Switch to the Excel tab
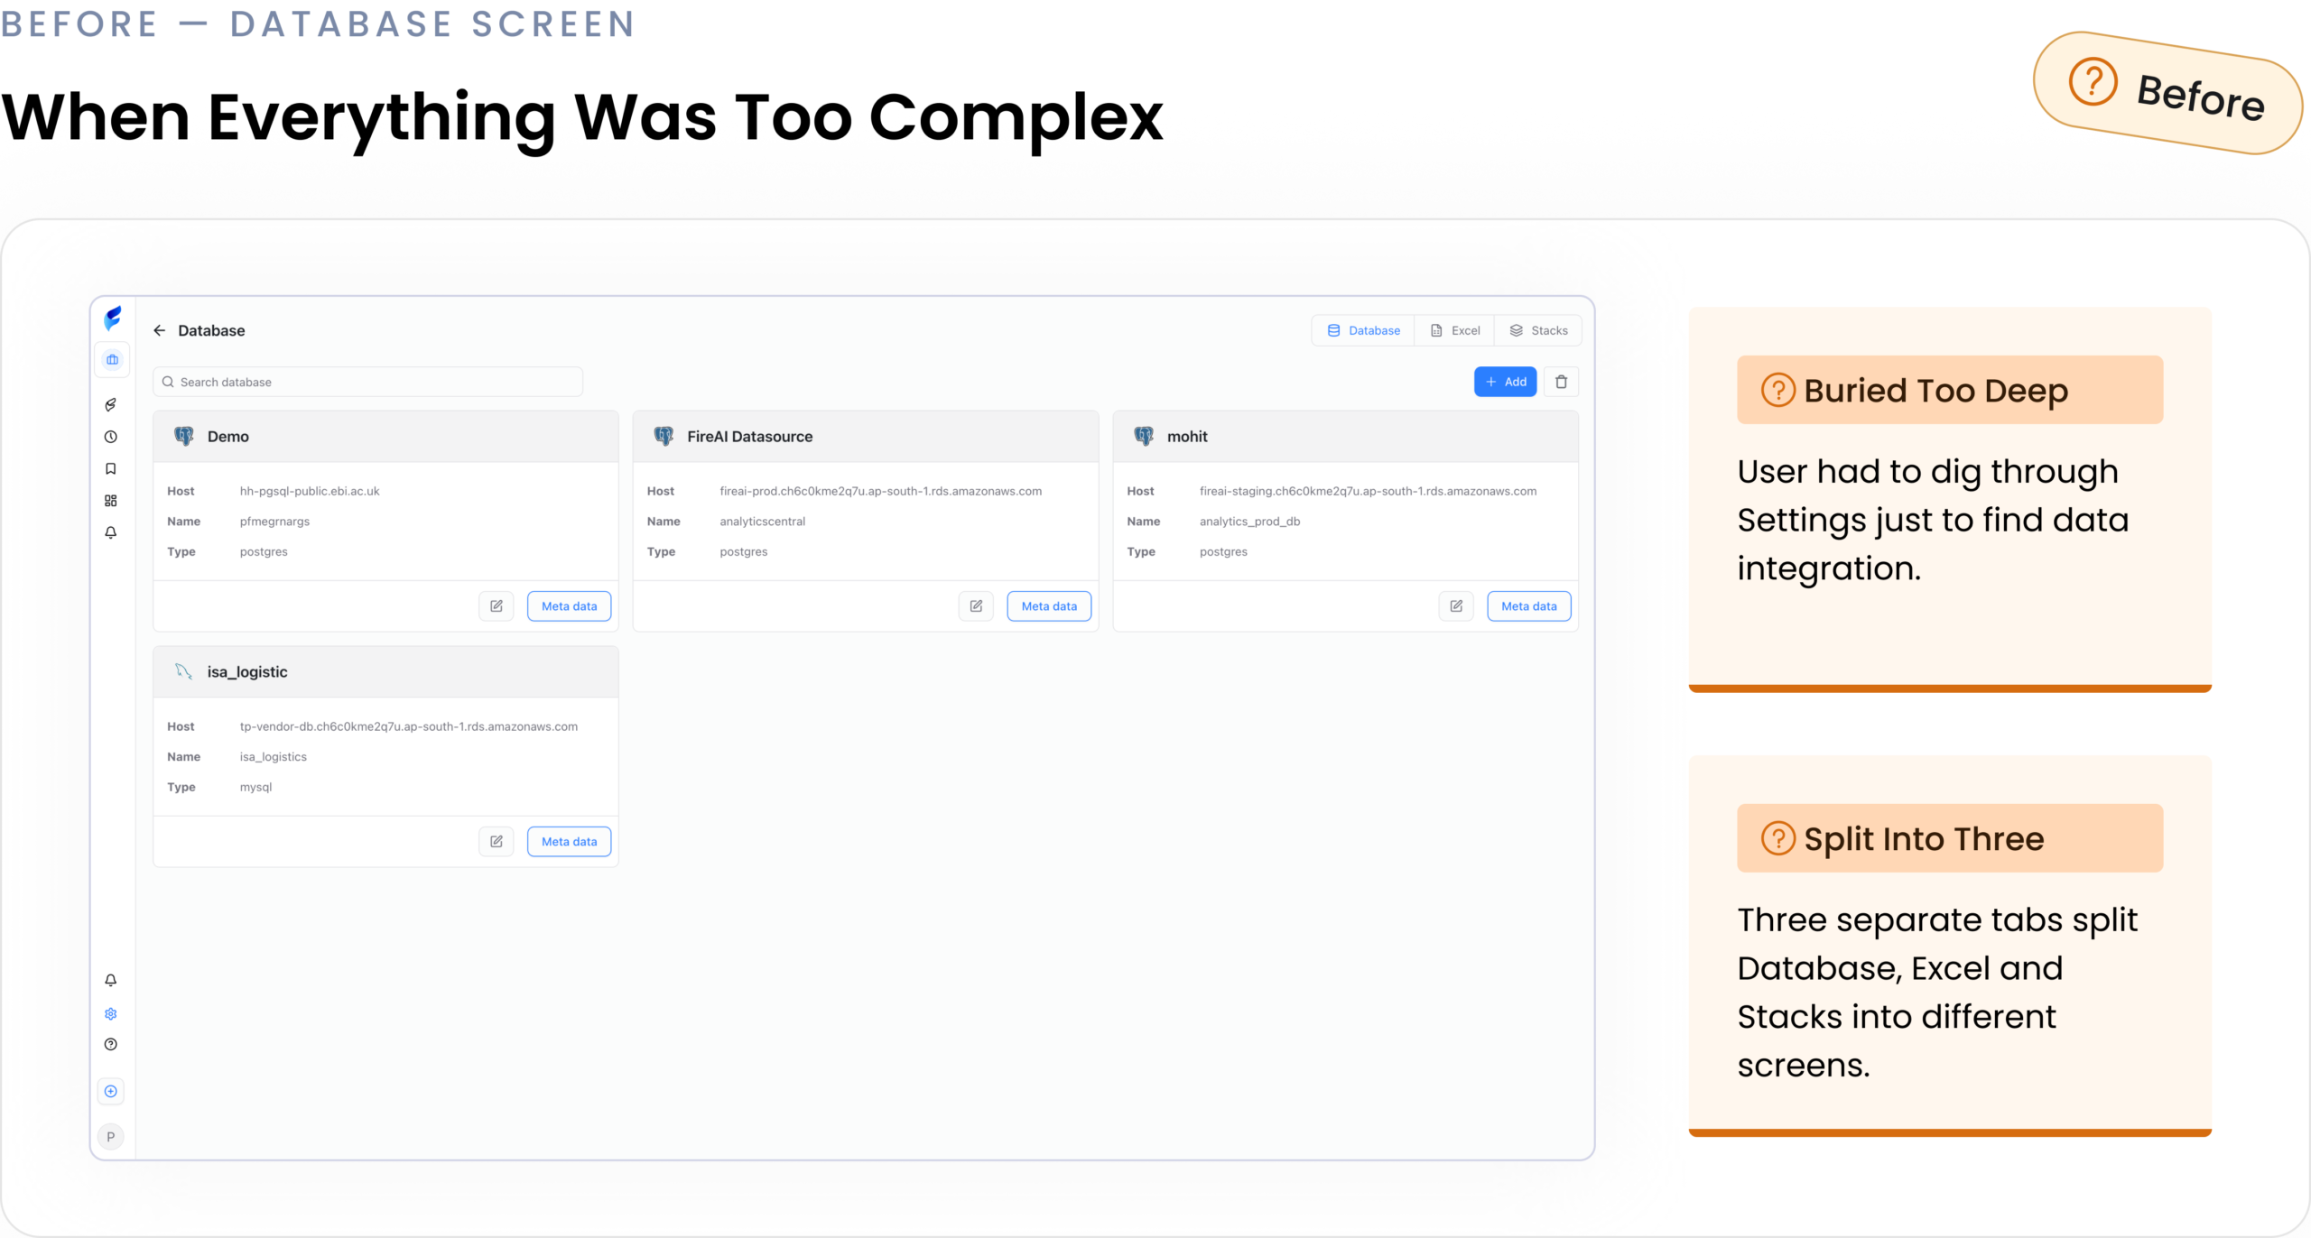This screenshot has width=2311, height=1238. [x=1454, y=330]
